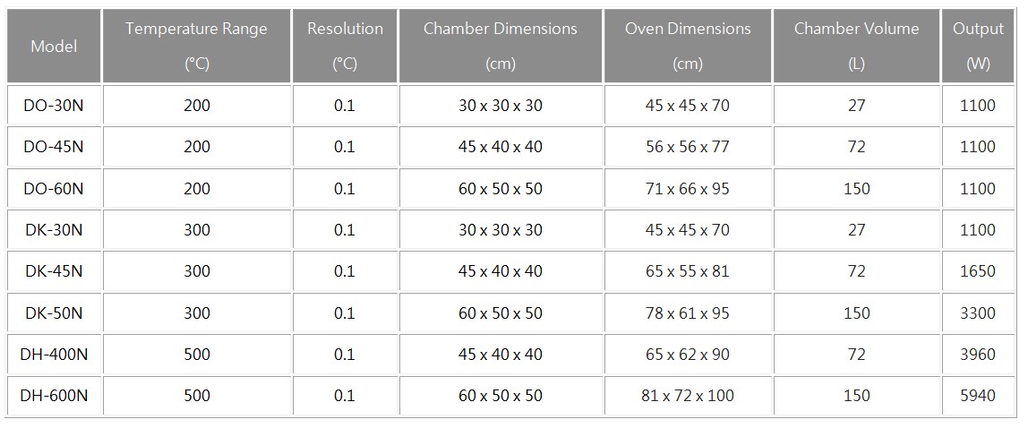1028x428 pixels.
Task: Select the 1650 output value cell
Action: tap(978, 271)
